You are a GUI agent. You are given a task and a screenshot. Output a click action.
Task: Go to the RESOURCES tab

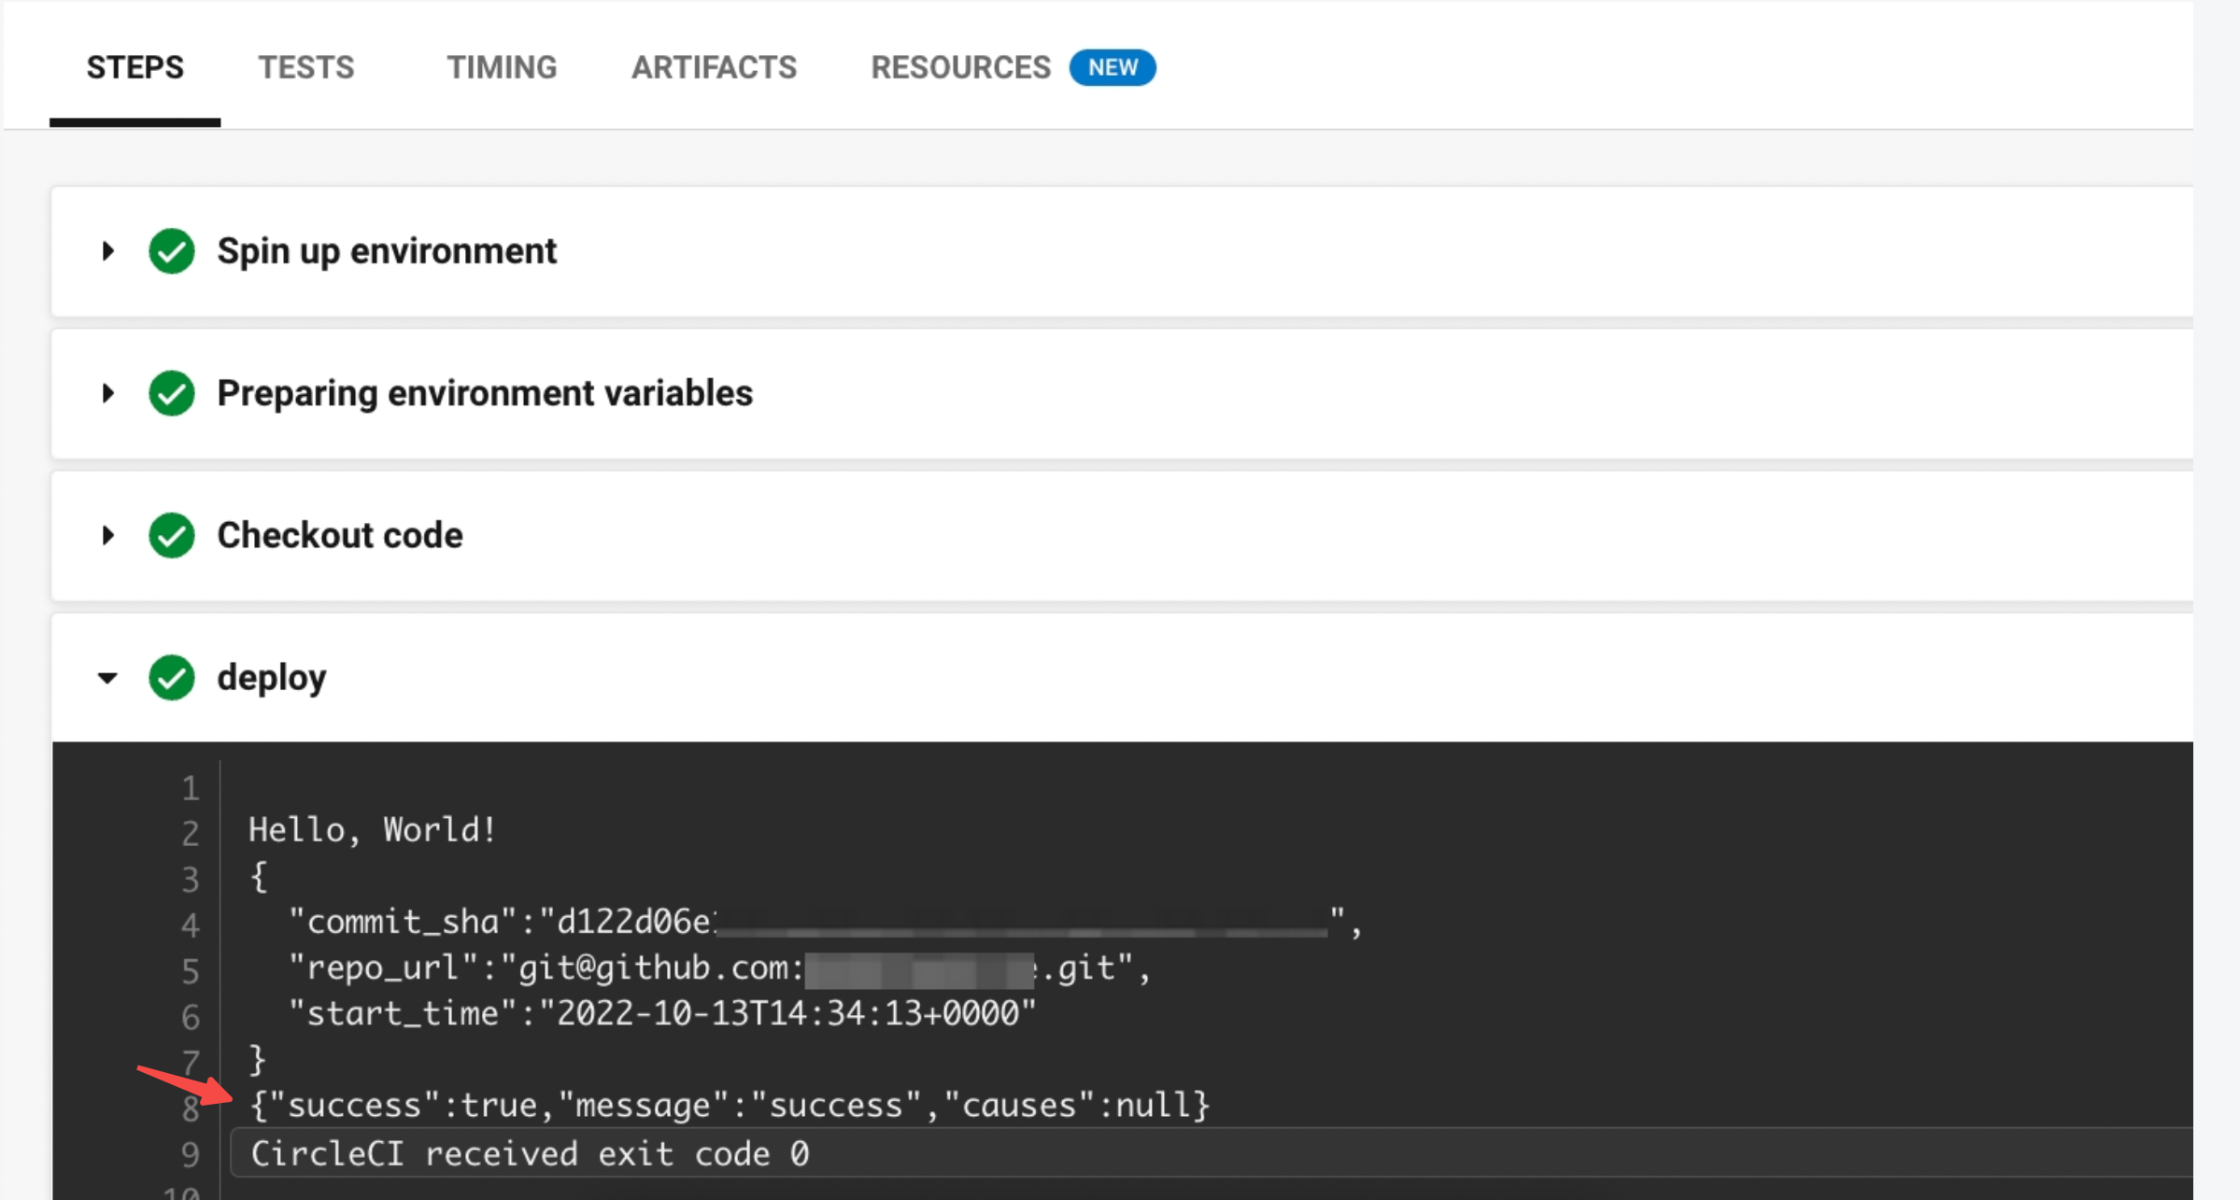click(x=960, y=67)
